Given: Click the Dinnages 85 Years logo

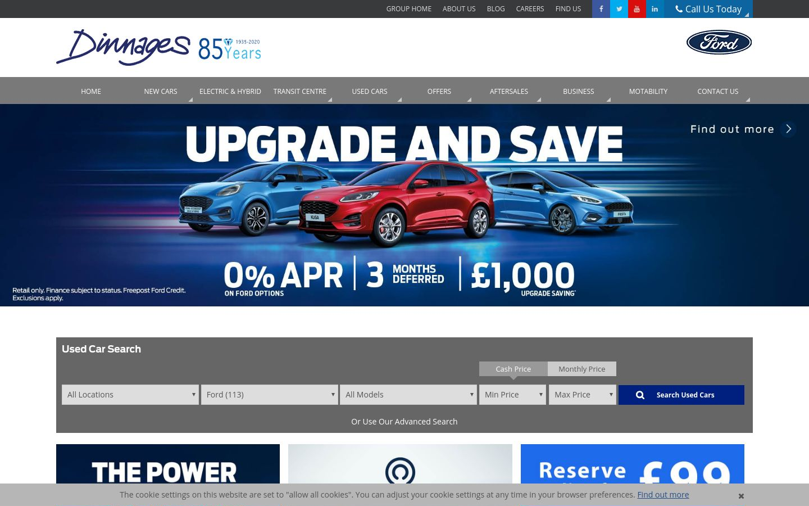Looking at the screenshot, I should pyautogui.click(x=159, y=47).
